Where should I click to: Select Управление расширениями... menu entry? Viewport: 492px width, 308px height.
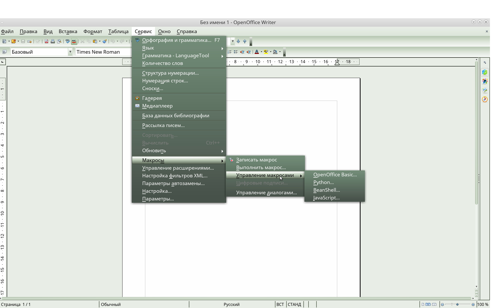coord(178,168)
